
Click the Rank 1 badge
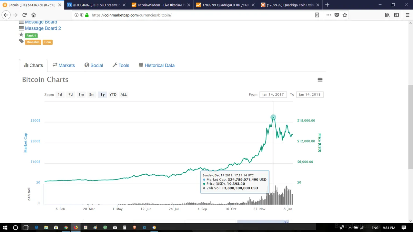pyautogui.click(x=31, y=35)
